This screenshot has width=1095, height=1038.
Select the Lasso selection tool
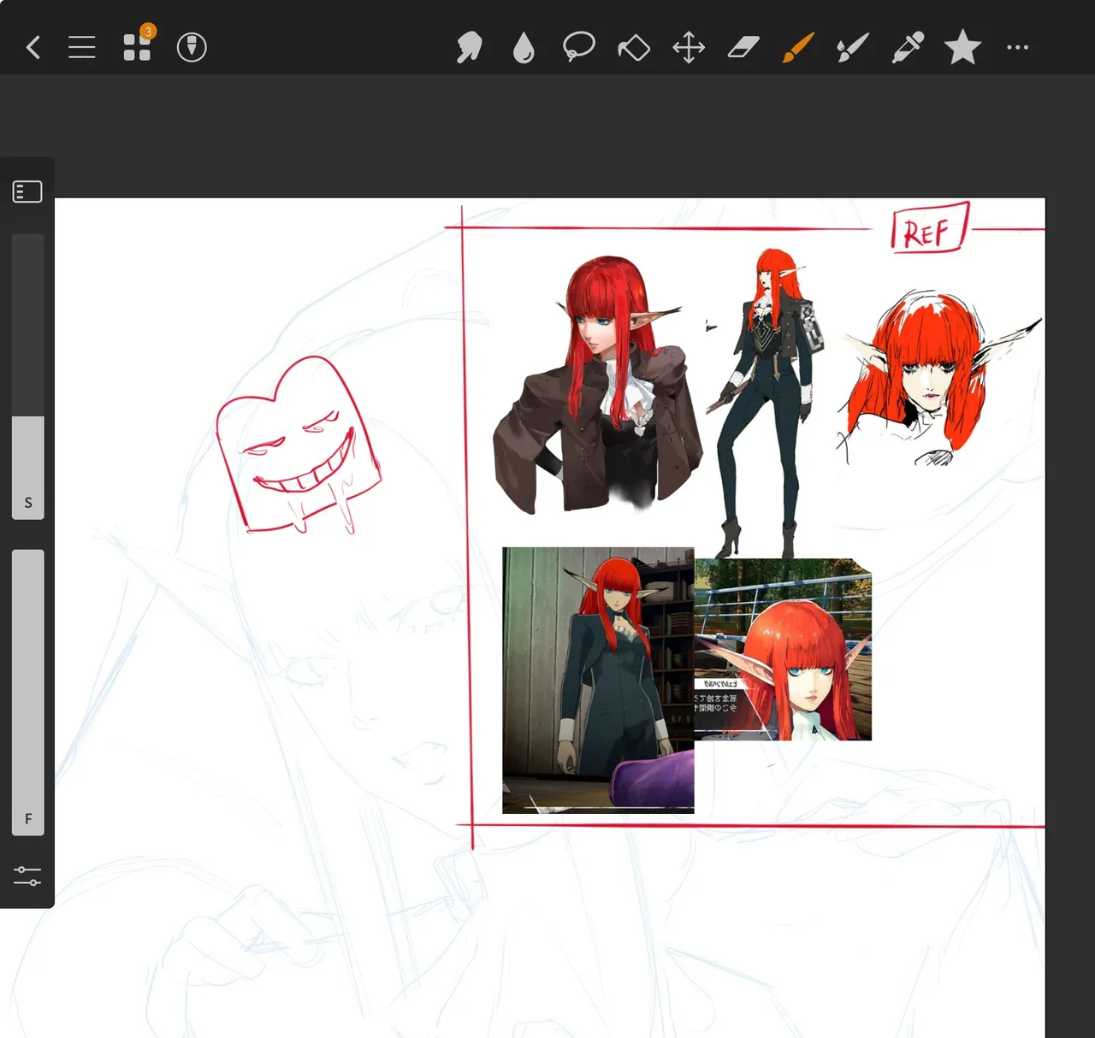click(x=578, y=47)
